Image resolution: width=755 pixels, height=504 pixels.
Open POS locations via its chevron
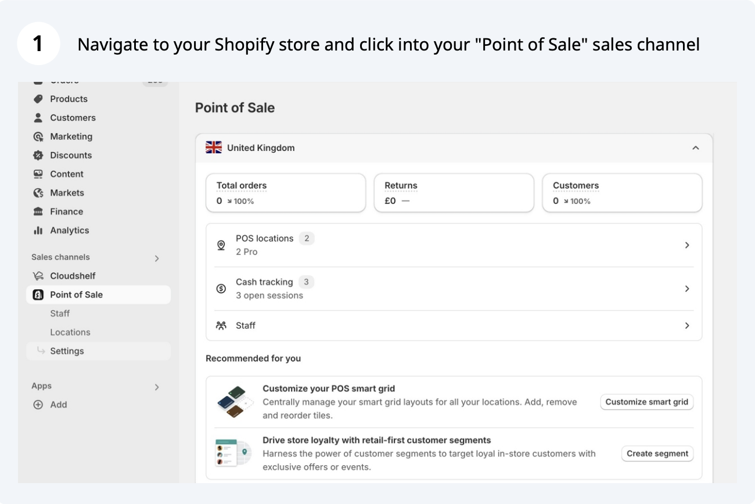point(687,245)
